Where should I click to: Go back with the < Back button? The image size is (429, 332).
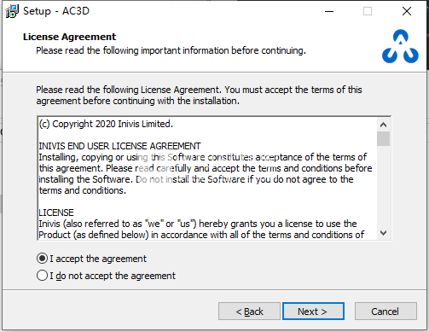(249, 312)
